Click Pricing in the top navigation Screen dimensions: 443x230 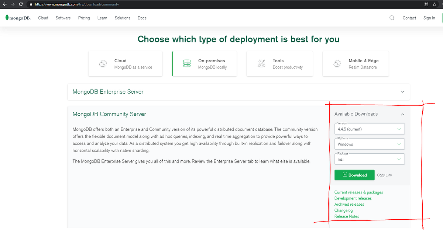[84, 18]
